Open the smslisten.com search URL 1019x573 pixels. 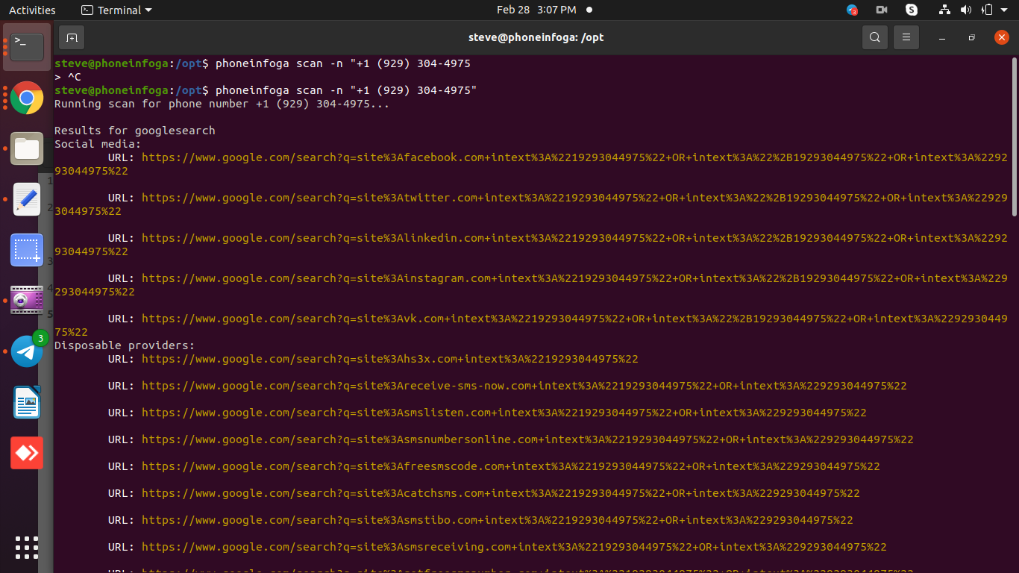504,413
